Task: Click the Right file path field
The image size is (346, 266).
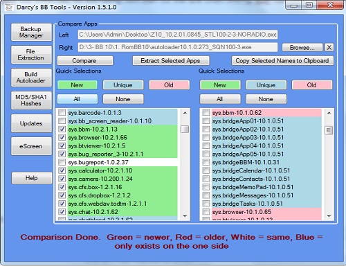Action: [178, 47]
